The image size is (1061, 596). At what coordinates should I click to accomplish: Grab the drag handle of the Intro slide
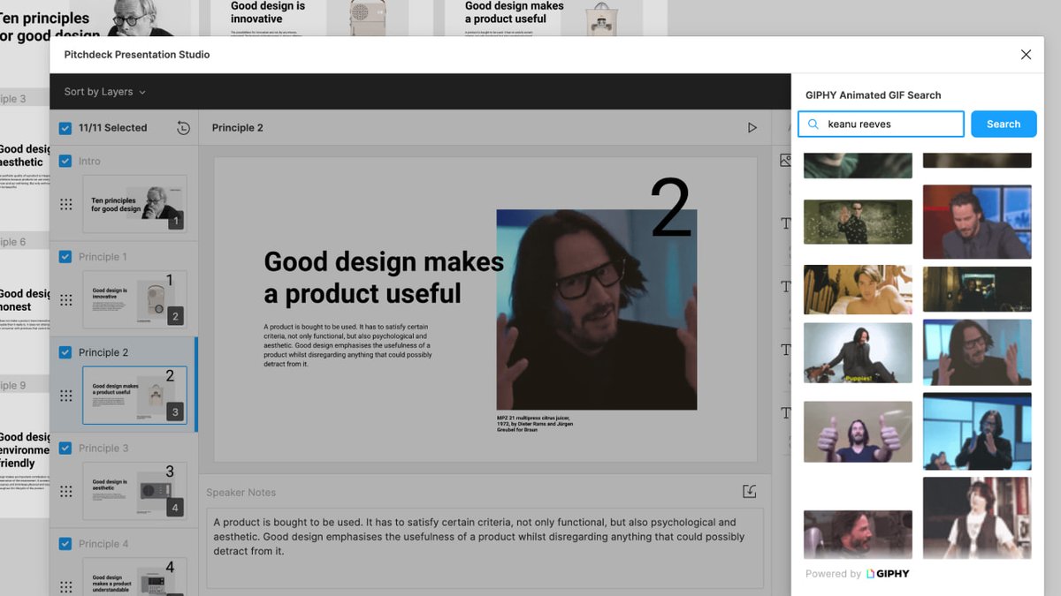(x=65, y=204)
